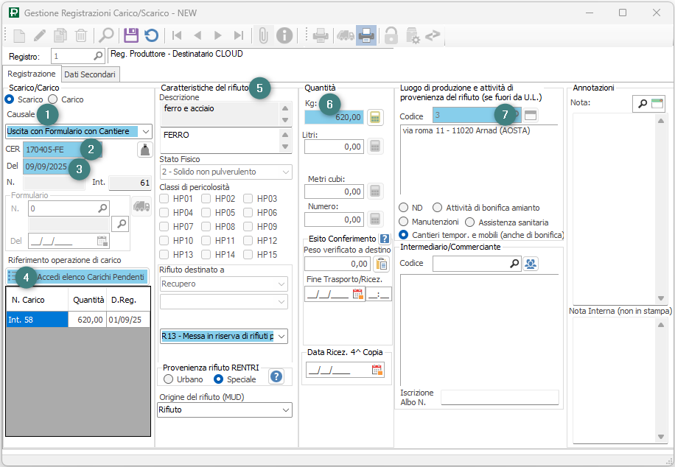Select the Carico radio button
This screenshot has height=467, width=675.
[53, 99]
